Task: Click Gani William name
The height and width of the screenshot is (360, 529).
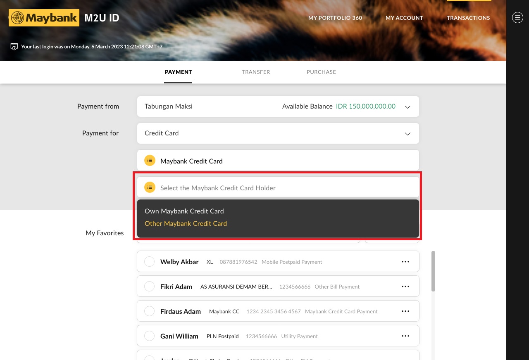Action: (x=179, y=336)
